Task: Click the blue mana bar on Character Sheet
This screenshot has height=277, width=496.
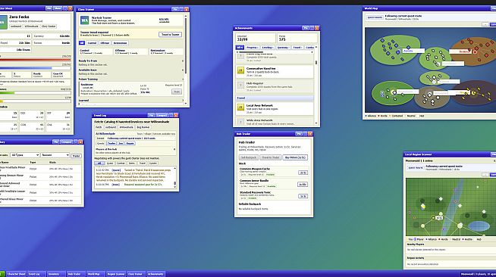Action: tap(36, 67)
